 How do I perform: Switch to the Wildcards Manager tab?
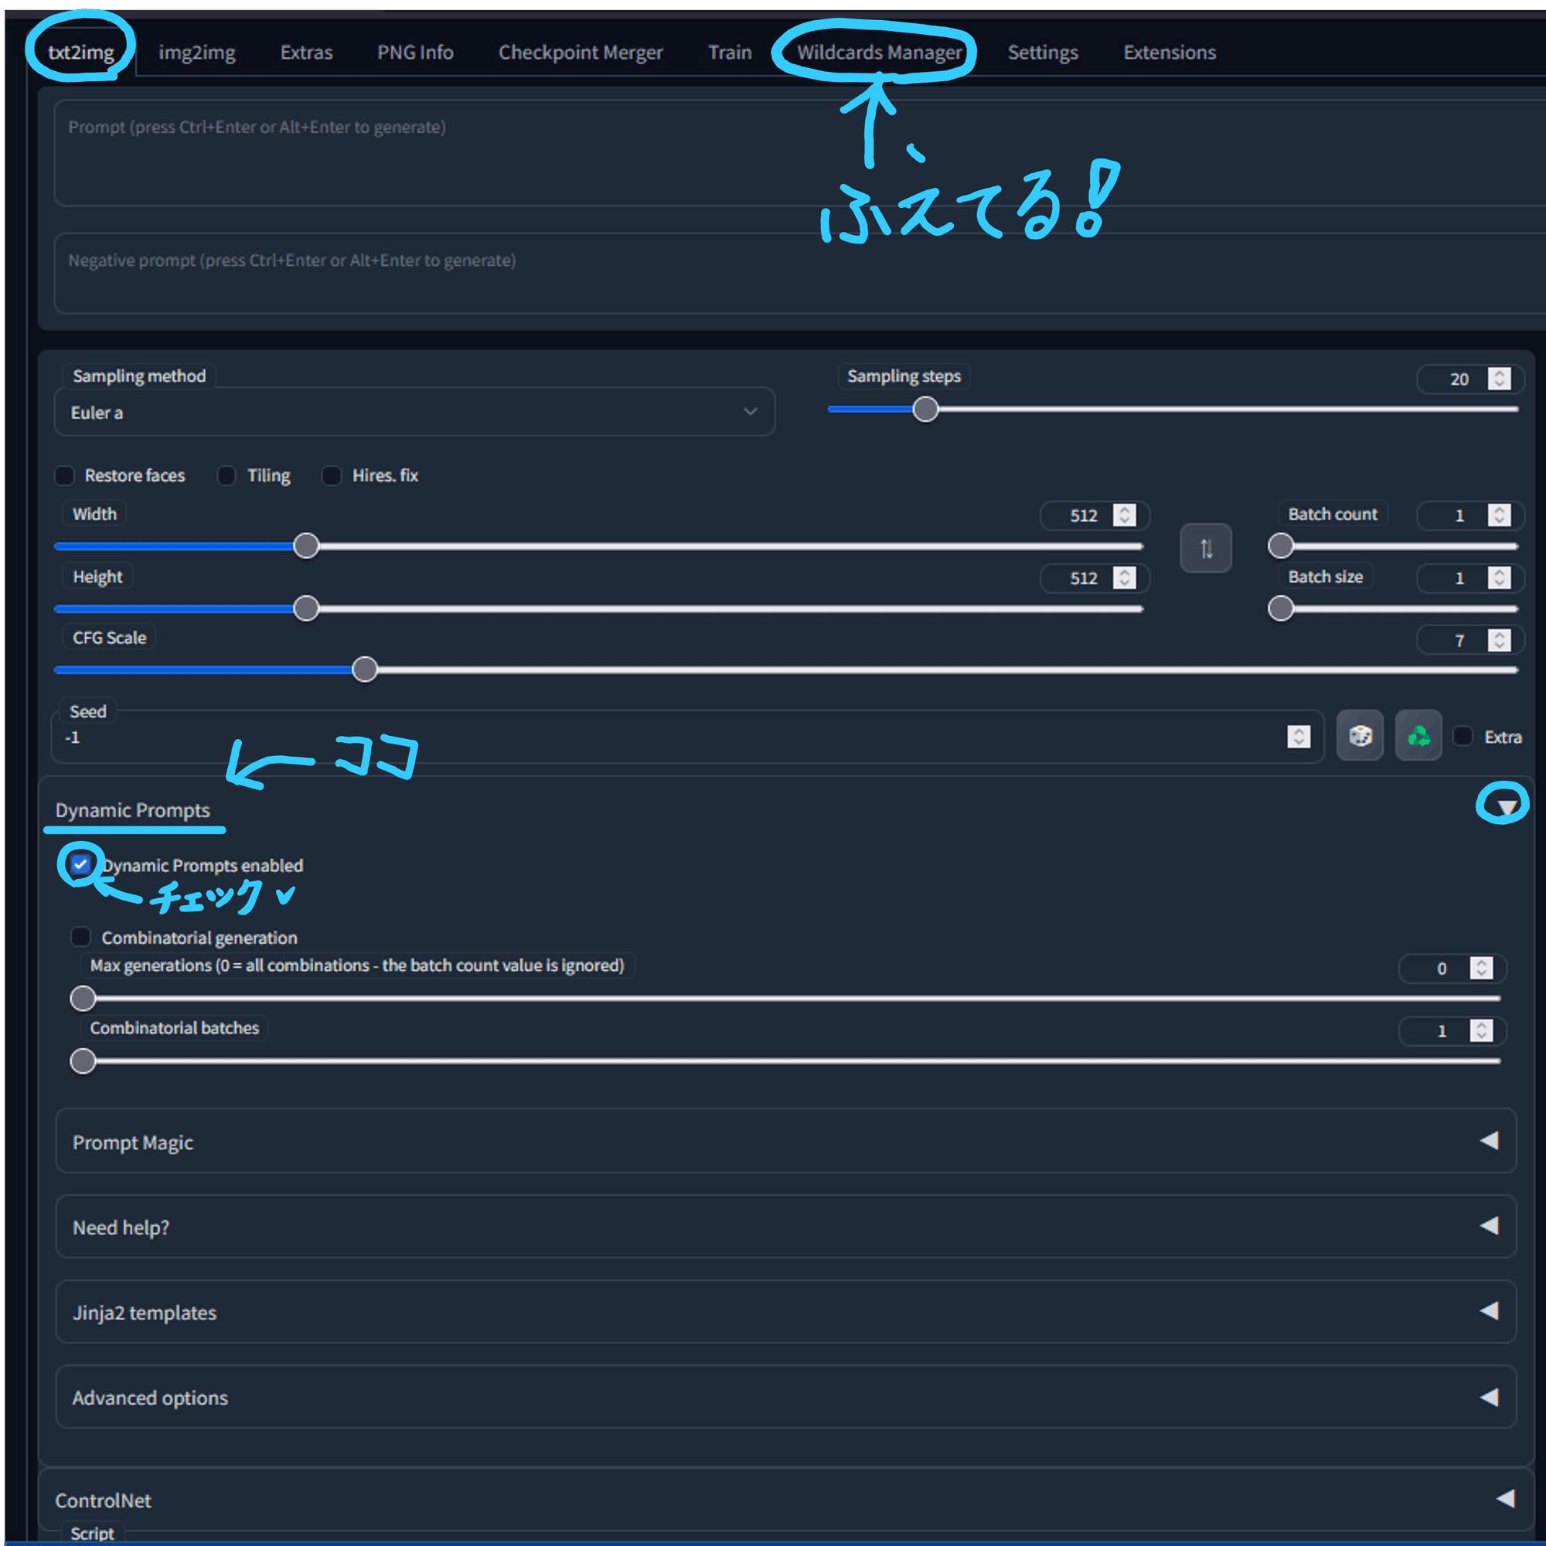[x=879, y=53]
